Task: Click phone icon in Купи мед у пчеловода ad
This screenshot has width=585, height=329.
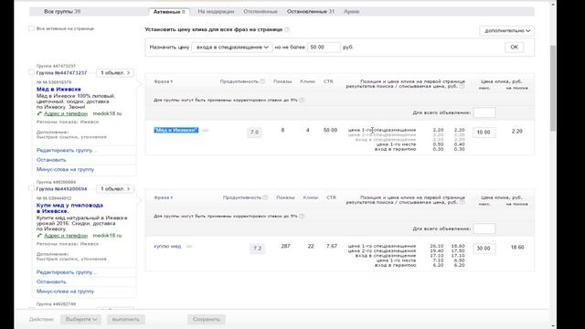Action: (39, 236)
